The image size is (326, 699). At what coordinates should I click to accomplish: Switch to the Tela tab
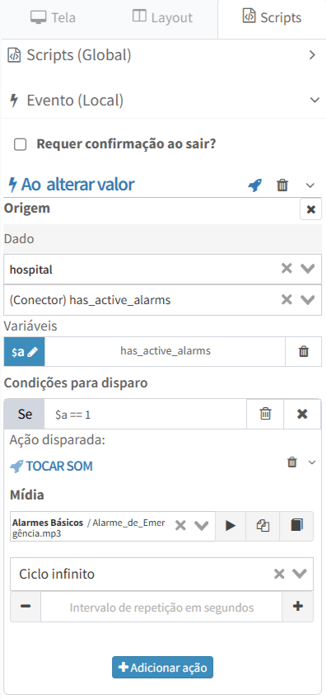[x=53, y=17]
